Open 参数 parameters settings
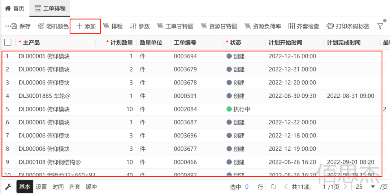 tap(140, 26)
